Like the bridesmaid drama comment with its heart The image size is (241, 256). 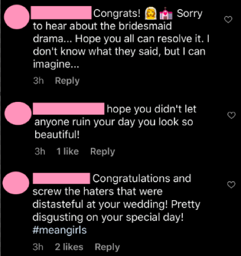228,19
